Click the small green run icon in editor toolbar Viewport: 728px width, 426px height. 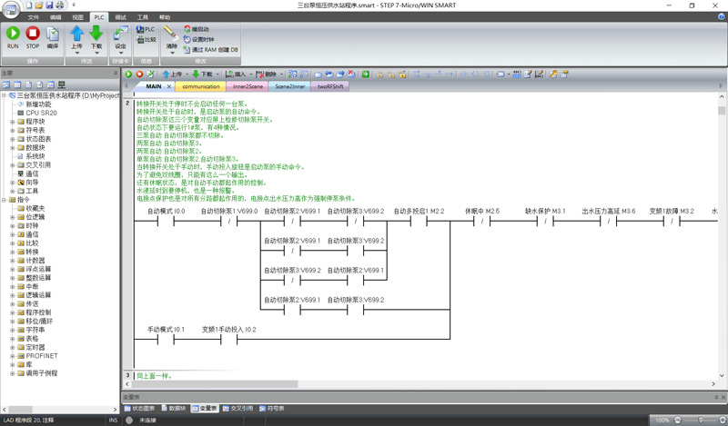coord(128,74)
